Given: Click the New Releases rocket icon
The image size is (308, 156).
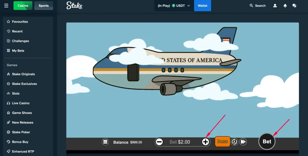Looking at the screenshot, I should pyautogui.click(x=8, y=122).
